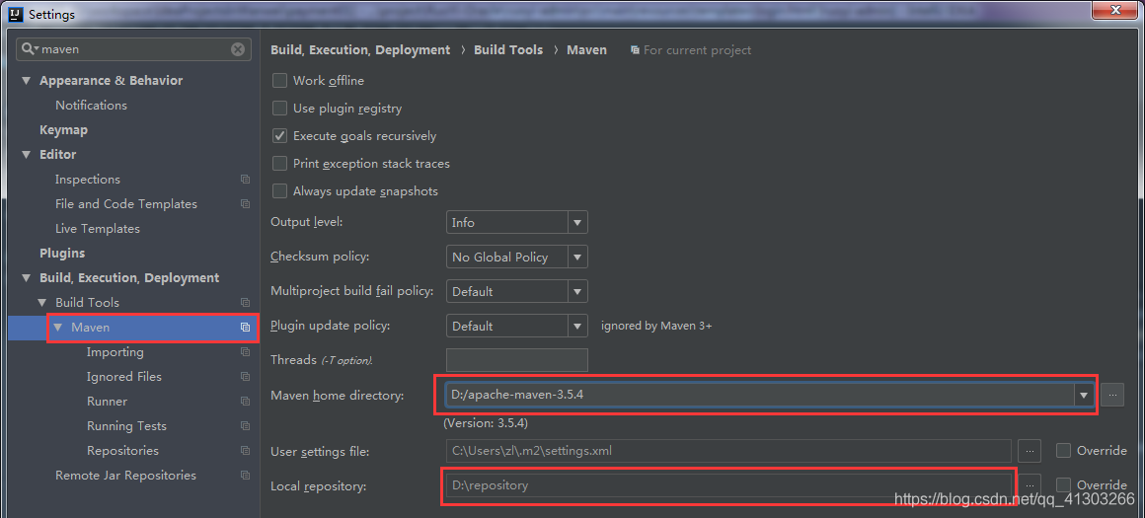Enable Use plugin registry checkbox
This screenshot has width=1145, height=518.
(x=279, y=108)
